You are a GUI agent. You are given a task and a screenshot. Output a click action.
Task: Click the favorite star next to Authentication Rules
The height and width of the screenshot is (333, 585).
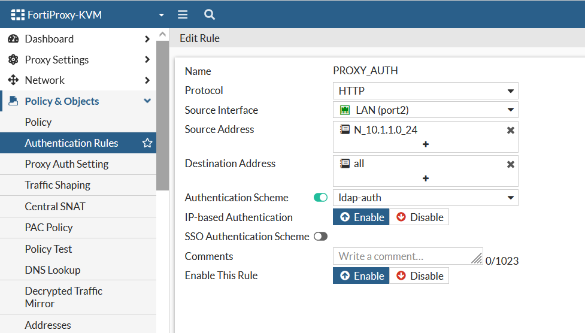(x=147, y=143)
